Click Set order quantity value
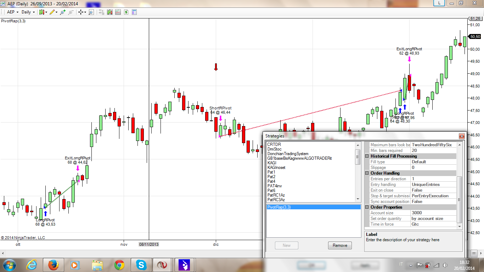The image size is (484, 272). tap(433, 219)
